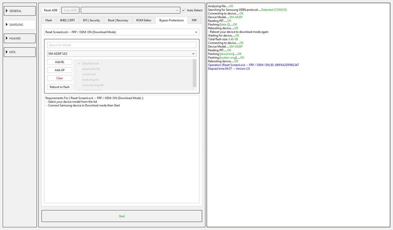Toggle the param.bin.lz4 checkbox
Image resolution: width=393 pixels, height=230 pixels.
(x=79, y=69)
